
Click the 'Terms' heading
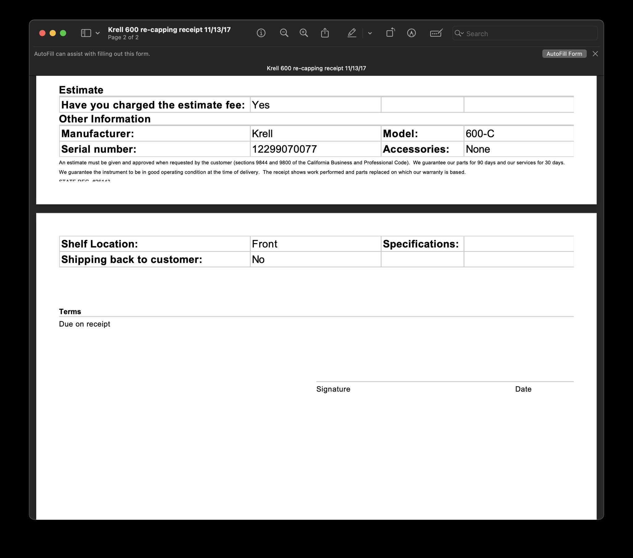[x=70, y=311]
